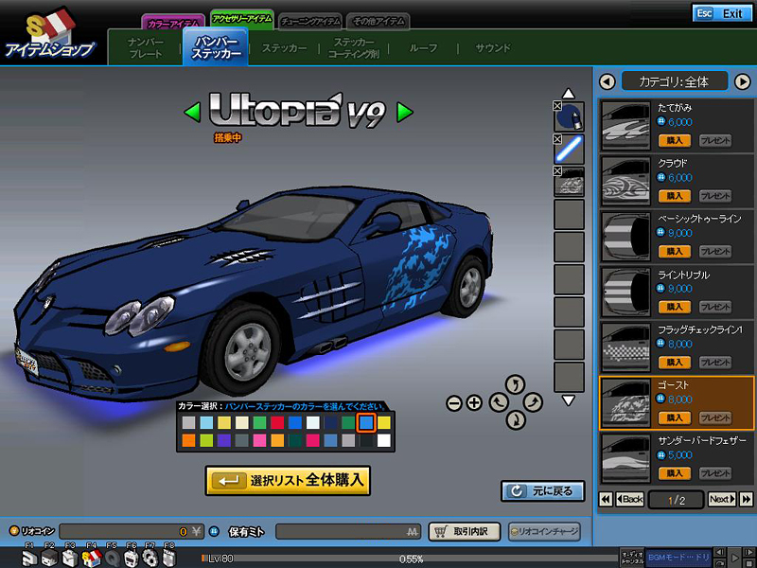
Task: Go to Next page of item list
Action: pos(722,499)
